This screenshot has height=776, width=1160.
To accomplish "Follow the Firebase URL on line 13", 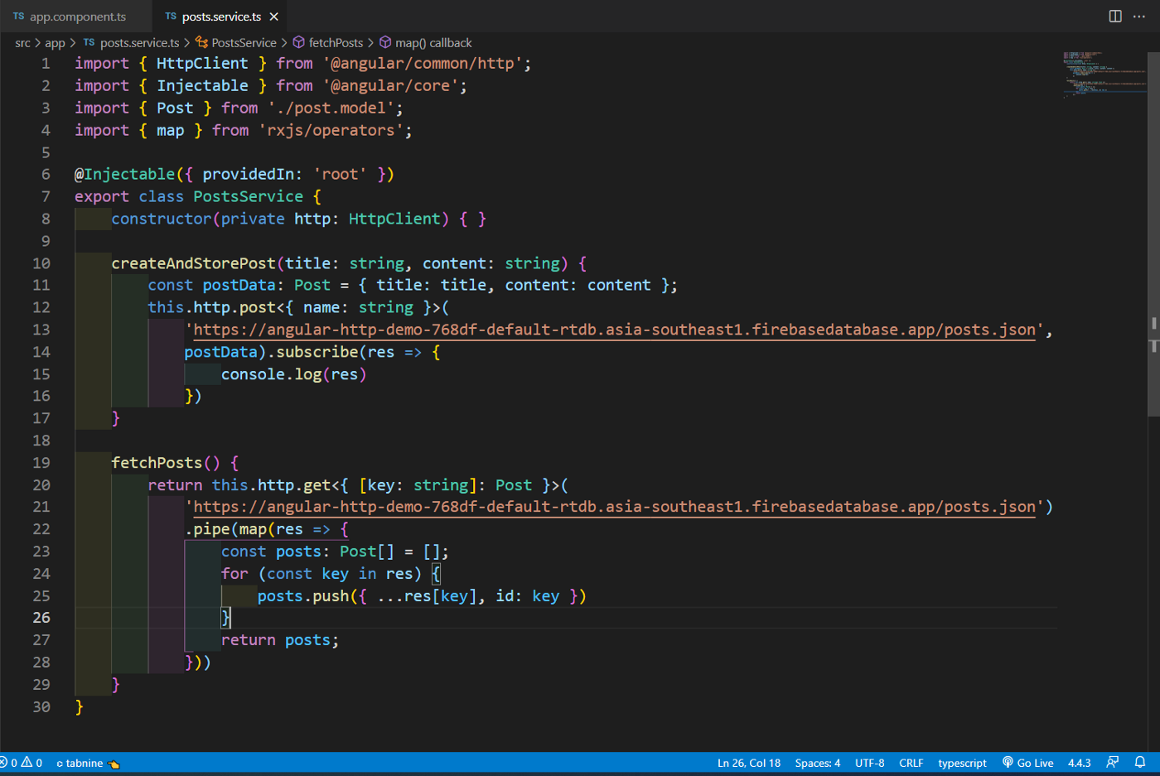I will pos(615,330).
